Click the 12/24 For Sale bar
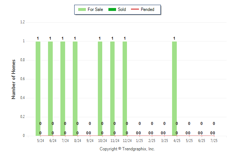Screen dimensions: 235x158 tap(125, 88)
